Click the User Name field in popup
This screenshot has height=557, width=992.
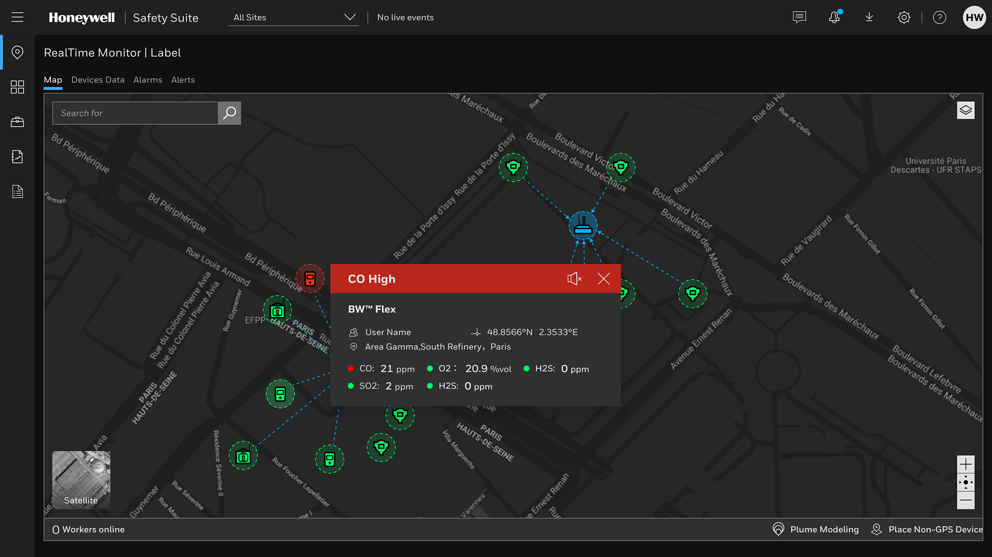click(388, 332)
